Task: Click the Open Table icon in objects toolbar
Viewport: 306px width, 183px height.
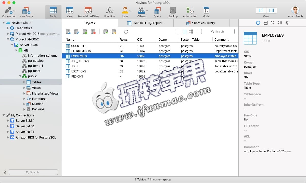Action: pos(68,32)
